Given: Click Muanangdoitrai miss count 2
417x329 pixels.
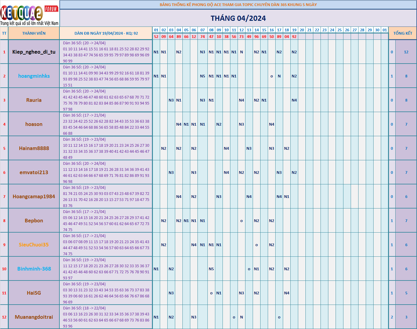Looking at the screenshot, I should pos(392,317).
